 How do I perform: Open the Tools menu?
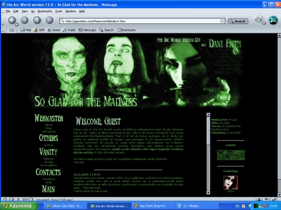[x=58, y=11]
